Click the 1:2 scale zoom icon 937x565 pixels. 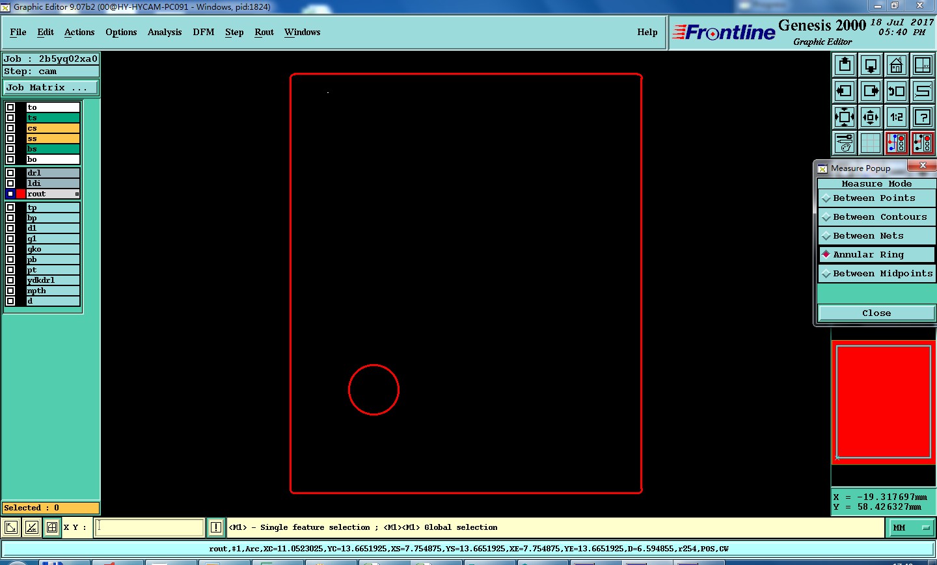coord(897,117)
